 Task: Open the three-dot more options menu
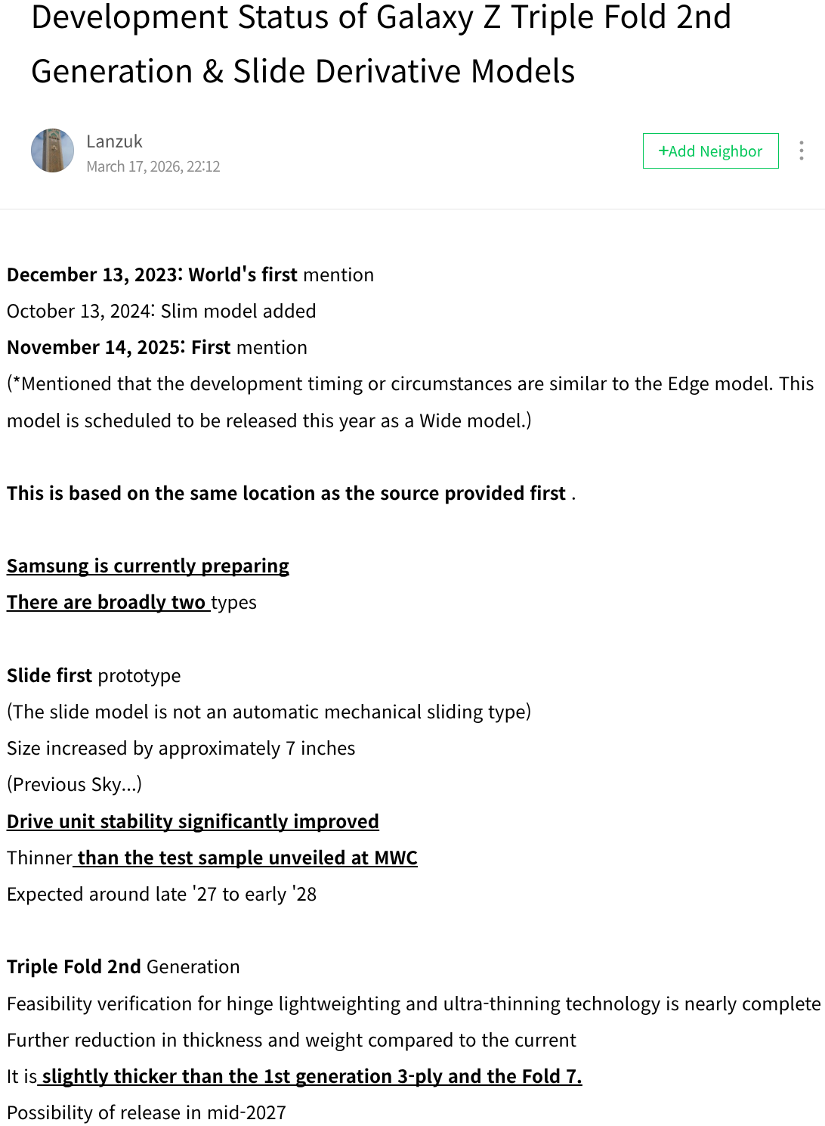click(801, 150)
